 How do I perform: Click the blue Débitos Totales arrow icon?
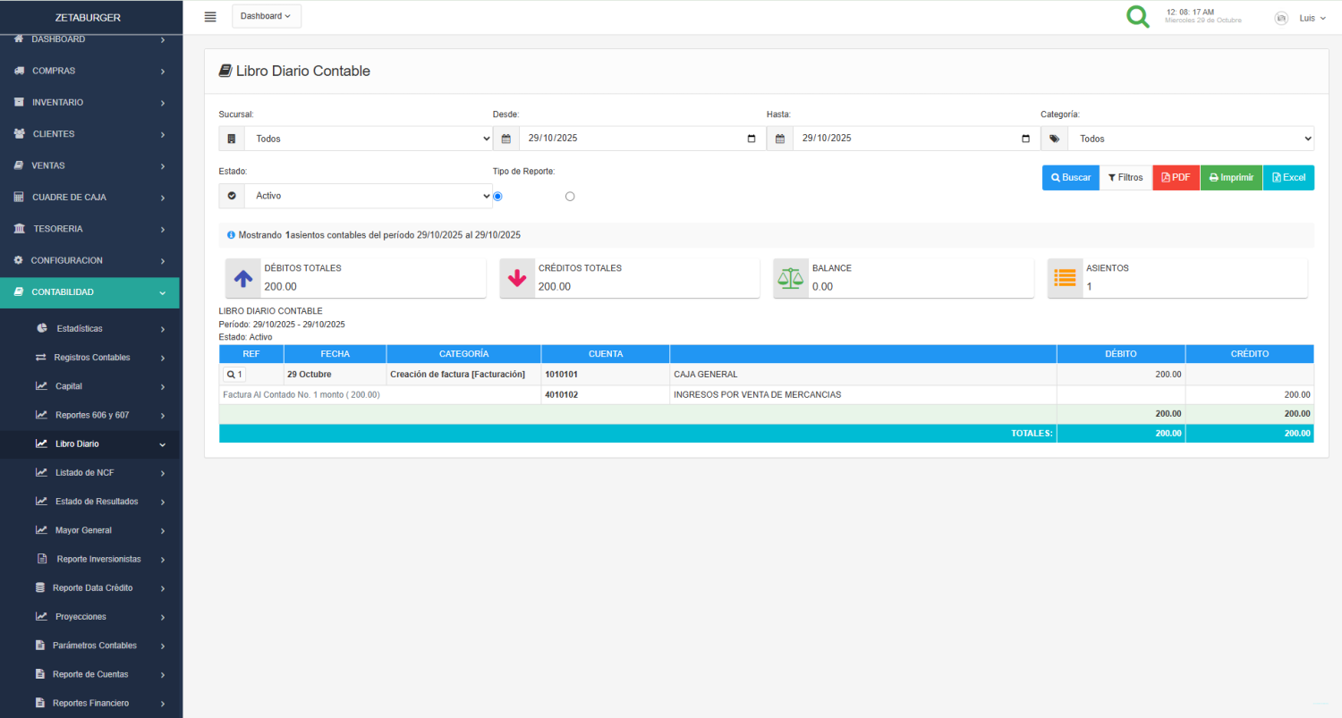(243, 278)
